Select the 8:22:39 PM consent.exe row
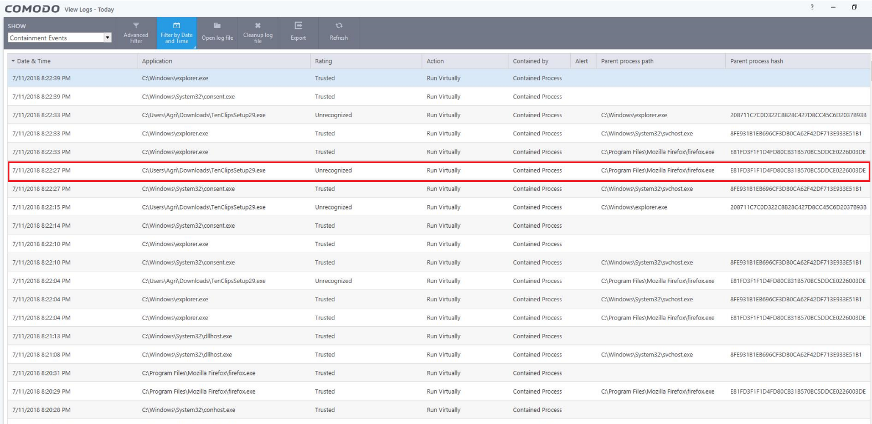872x424 pixels. (x=438, y=97)
